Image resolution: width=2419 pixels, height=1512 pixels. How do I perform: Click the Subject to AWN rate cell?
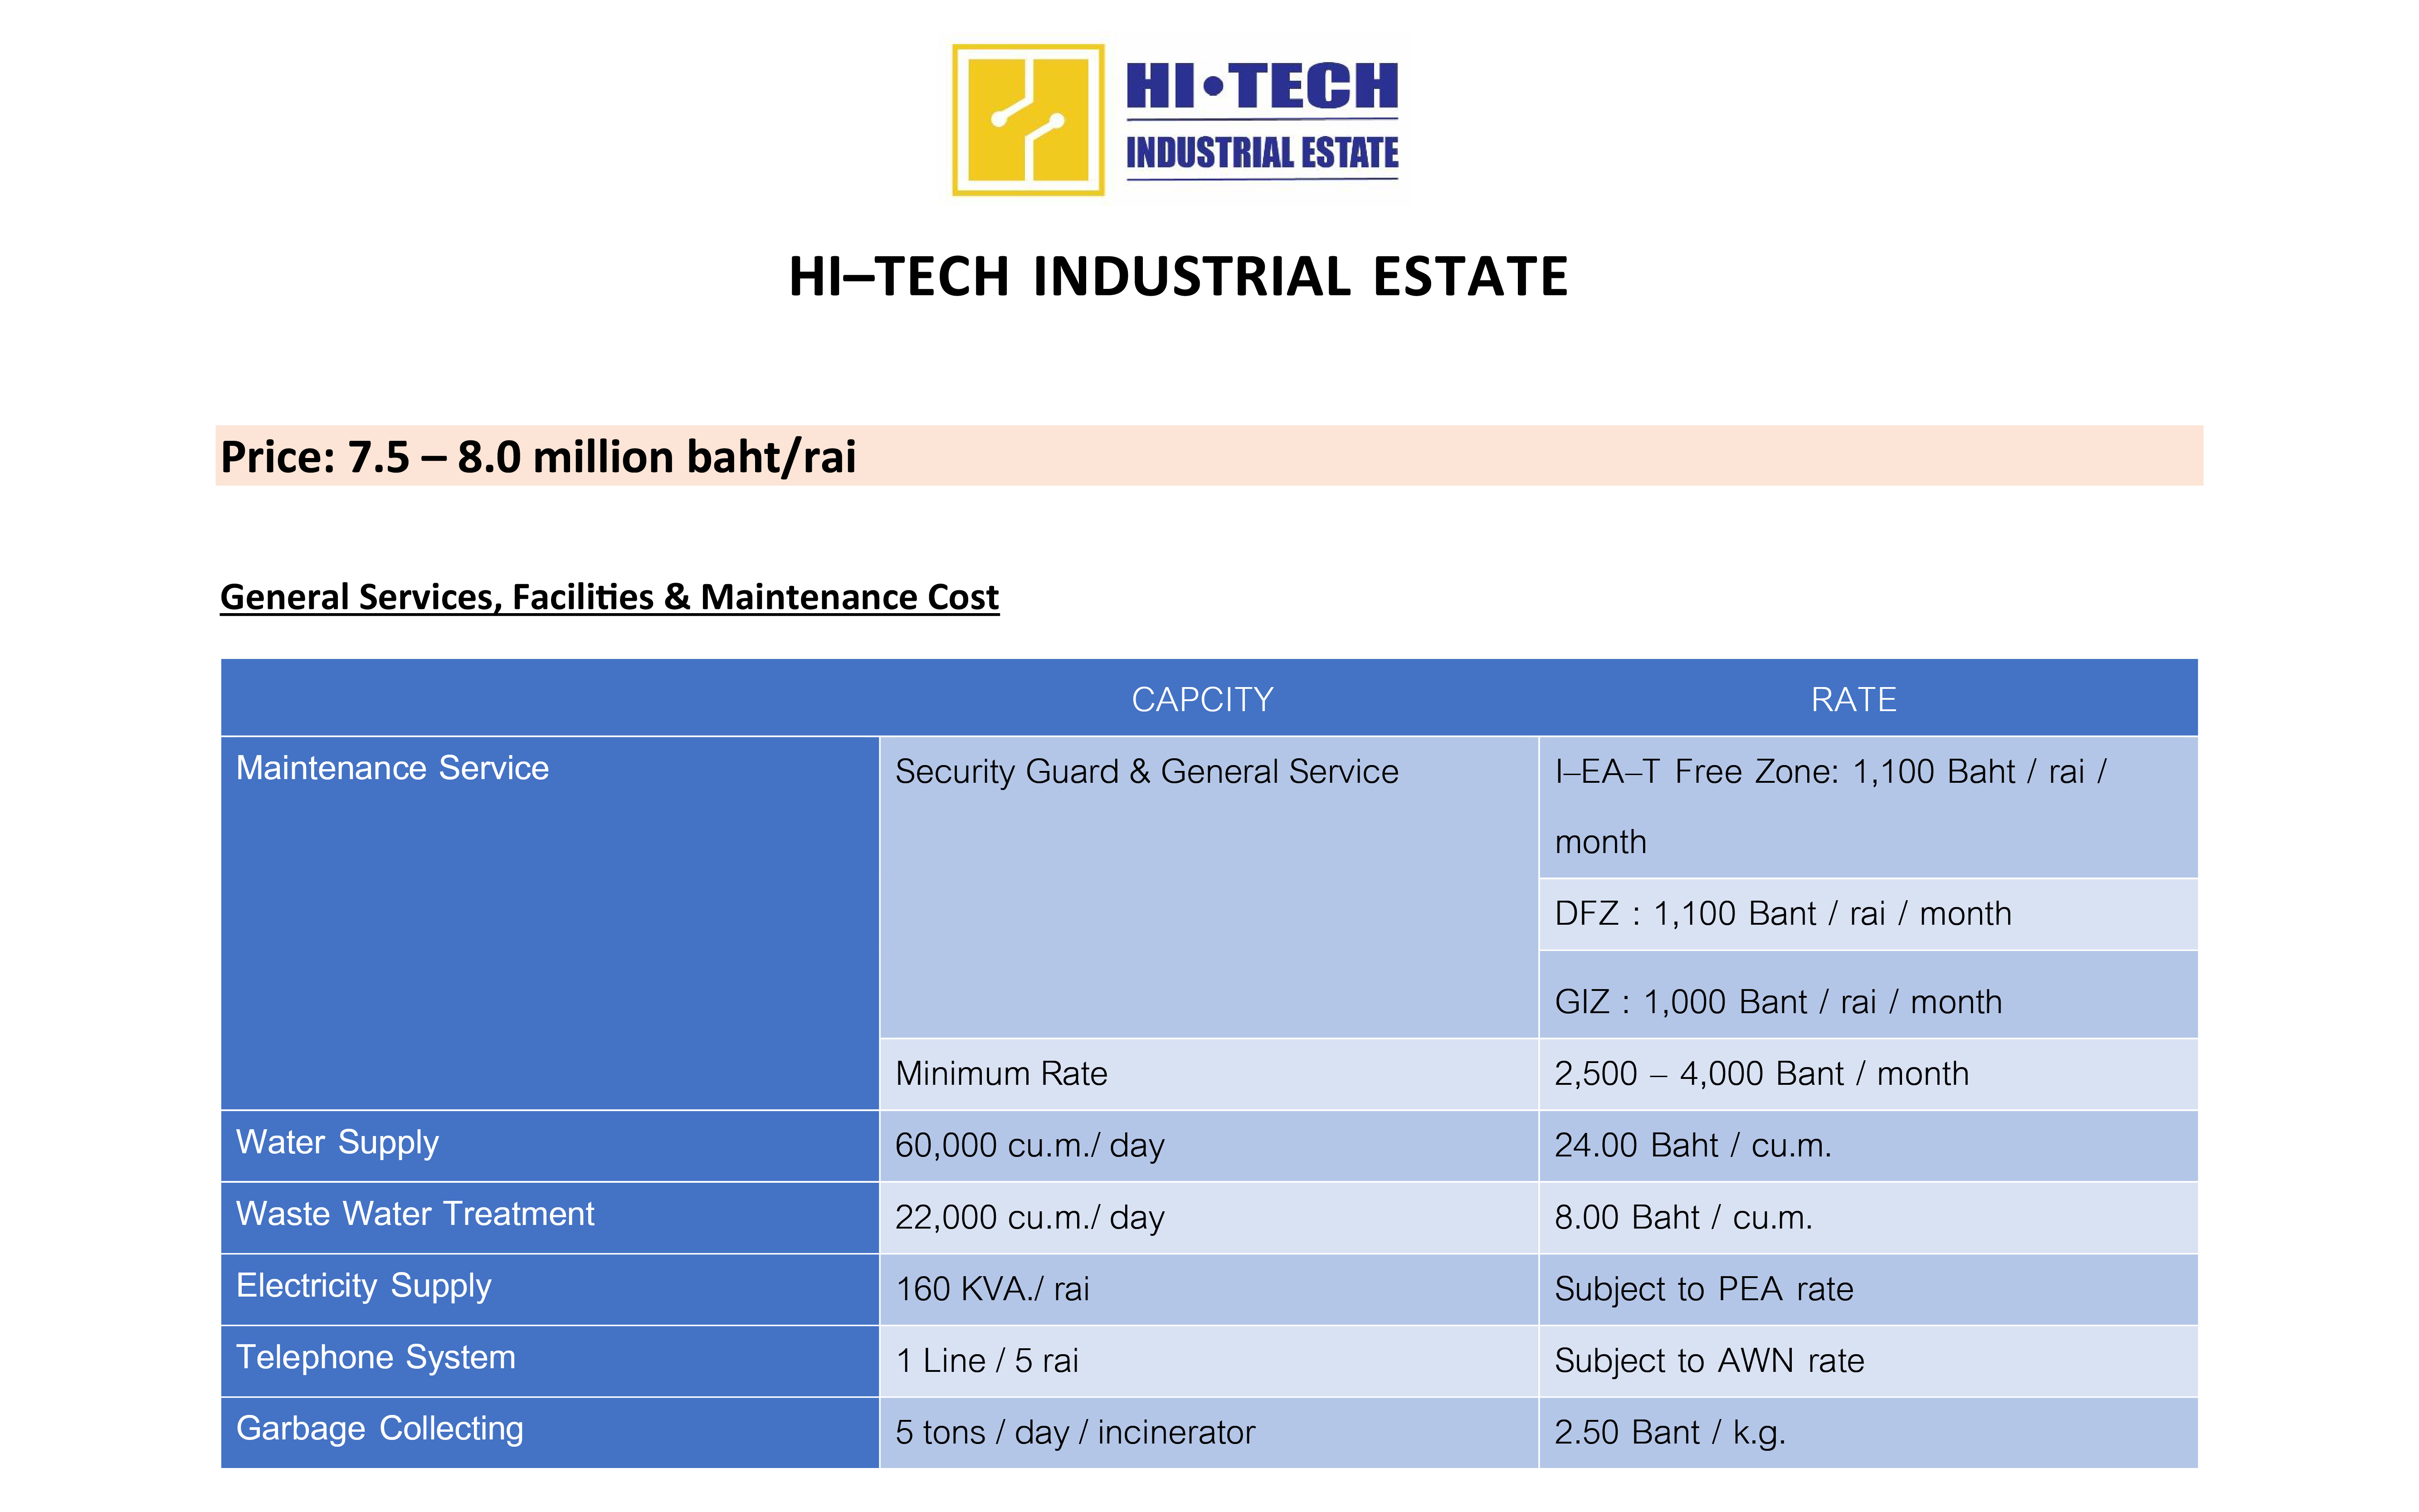1708,1361
